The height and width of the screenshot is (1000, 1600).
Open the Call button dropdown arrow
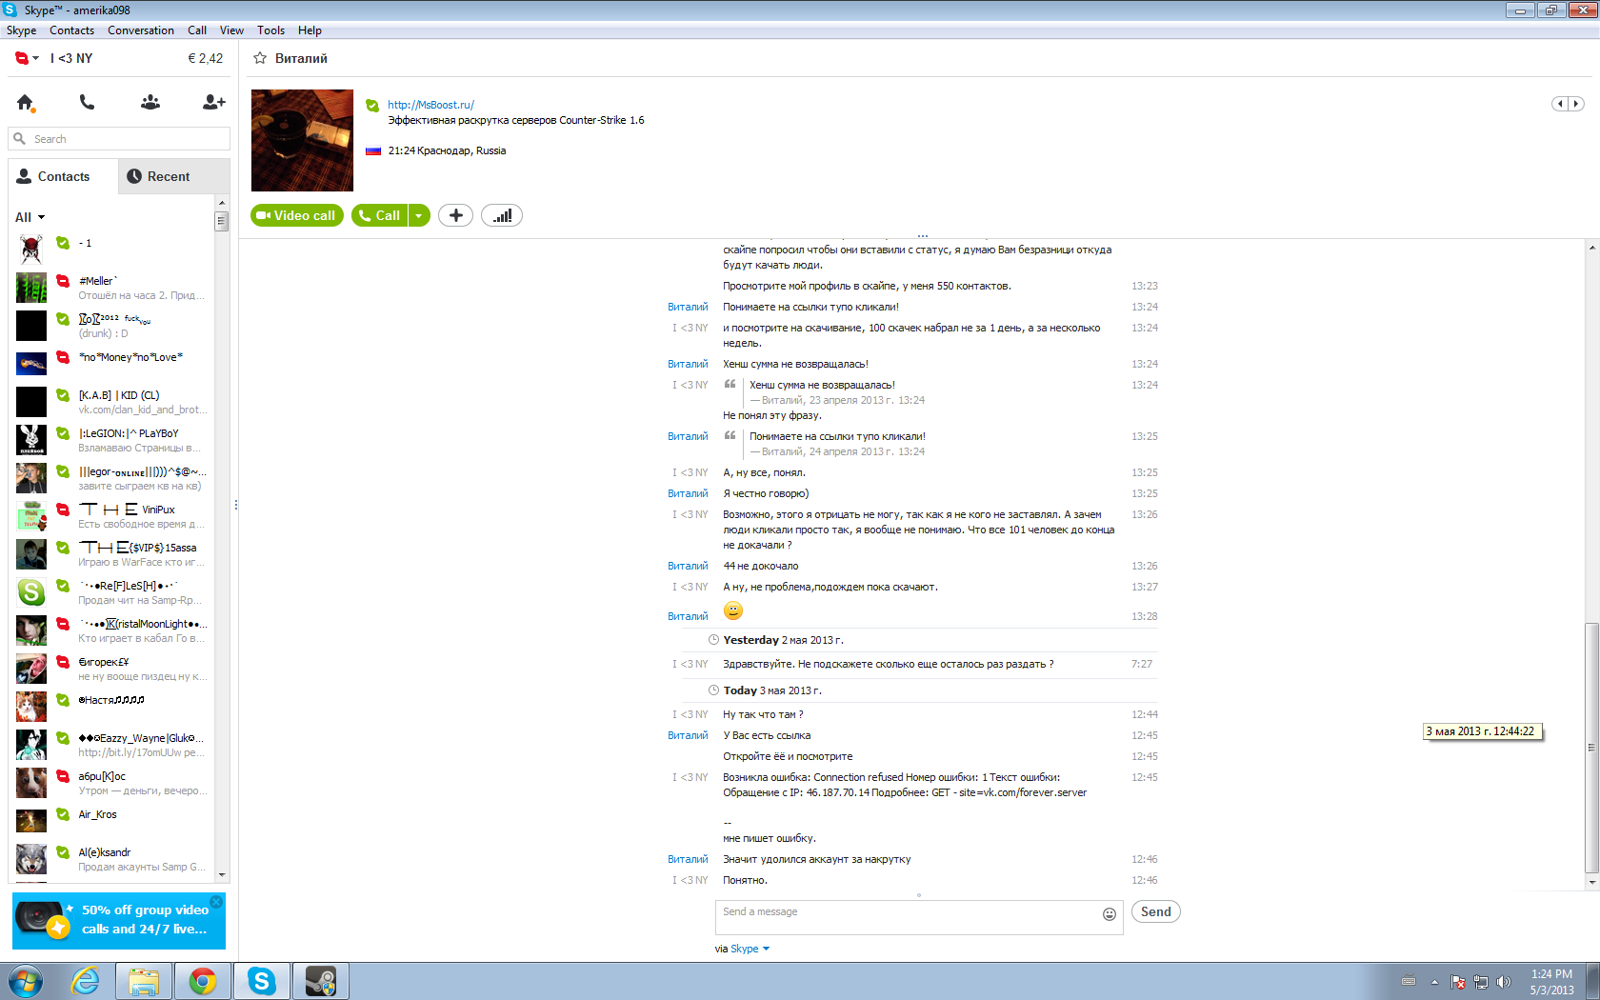coord(419,215)
